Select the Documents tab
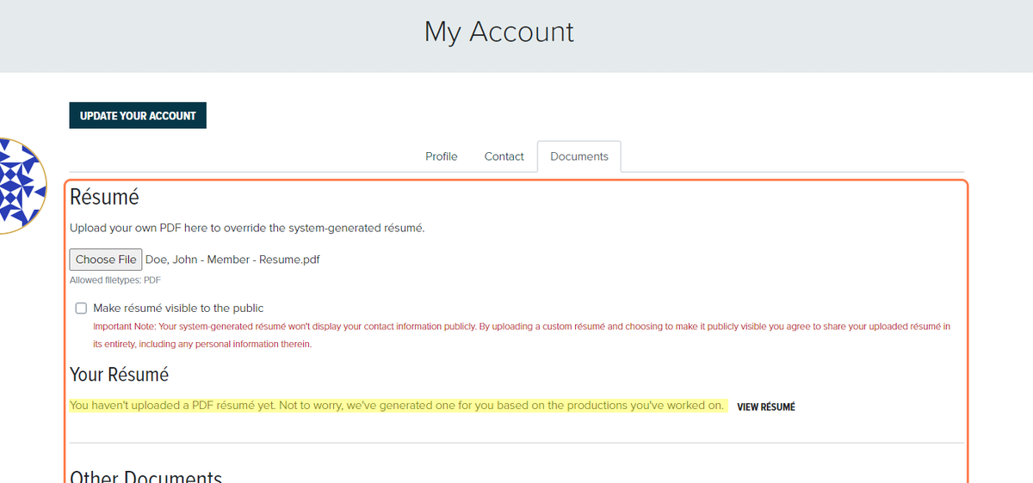This screenshot has height=483, width=1033. point(579,156)
